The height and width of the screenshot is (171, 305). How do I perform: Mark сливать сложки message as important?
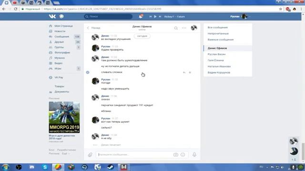[190, 72]
